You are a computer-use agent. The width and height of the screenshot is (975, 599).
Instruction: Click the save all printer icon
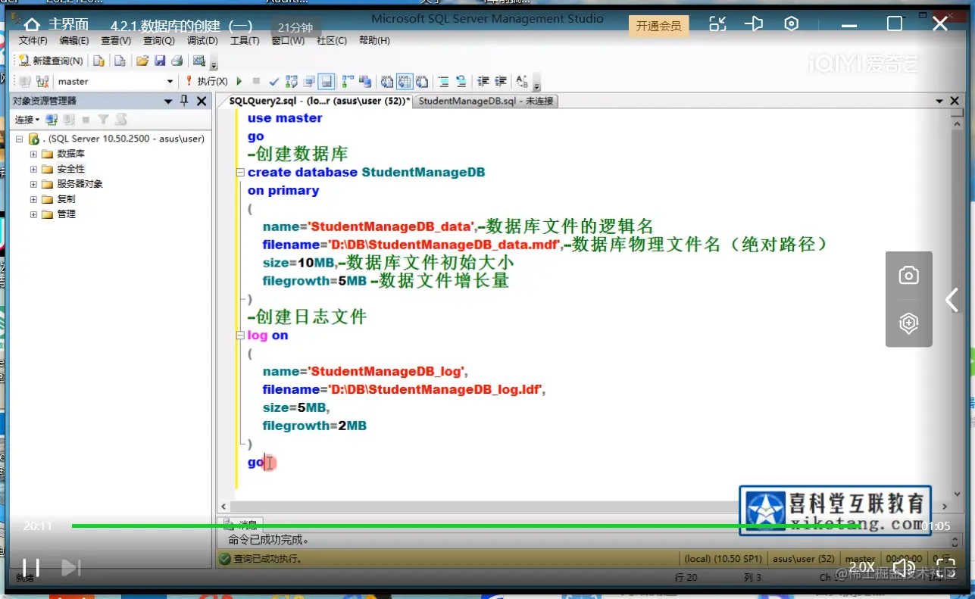tap(177, 61)
